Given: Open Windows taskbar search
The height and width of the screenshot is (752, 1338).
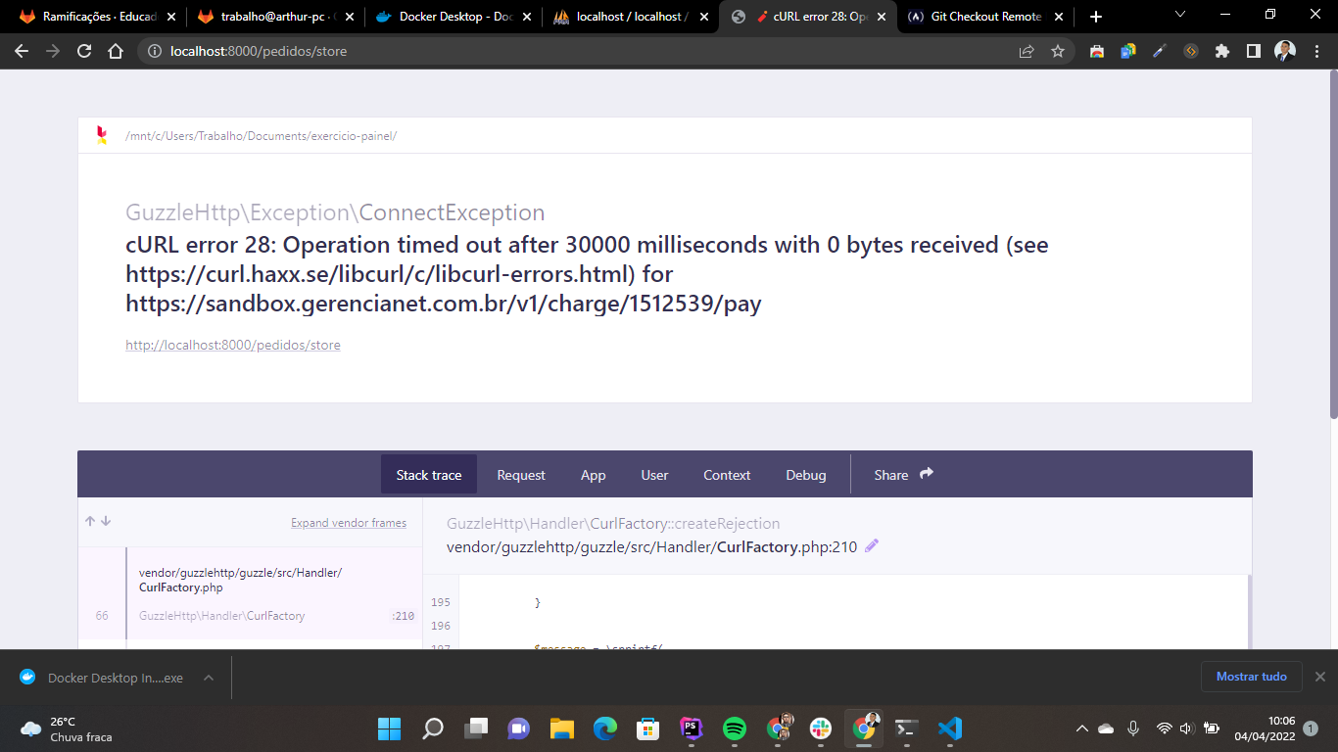Looking at the screenshot, I should pos(432,728).
